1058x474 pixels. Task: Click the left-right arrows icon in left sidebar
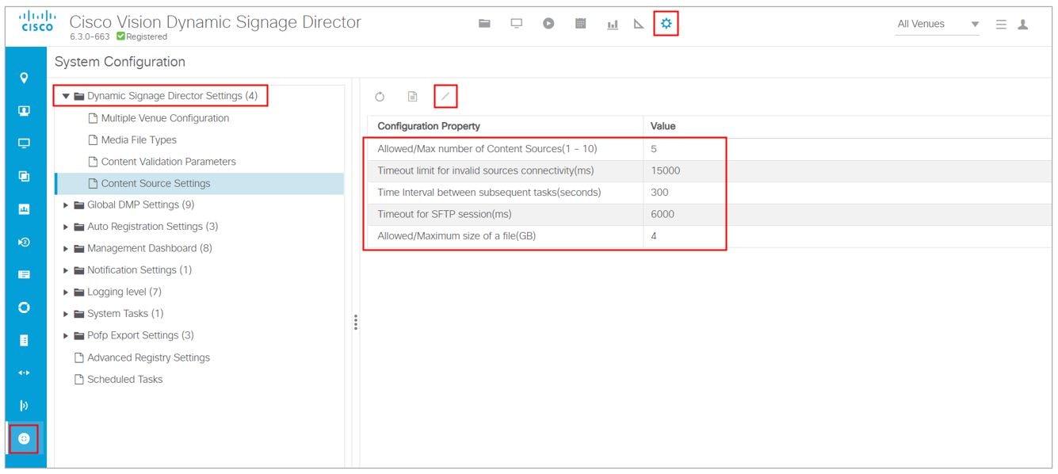[x=24, y=373]
